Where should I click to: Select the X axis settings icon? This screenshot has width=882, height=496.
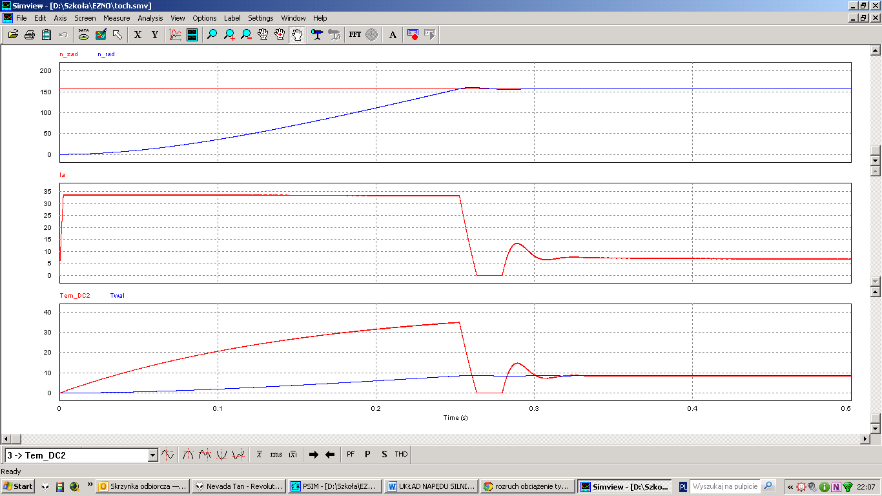pos(138,35)
